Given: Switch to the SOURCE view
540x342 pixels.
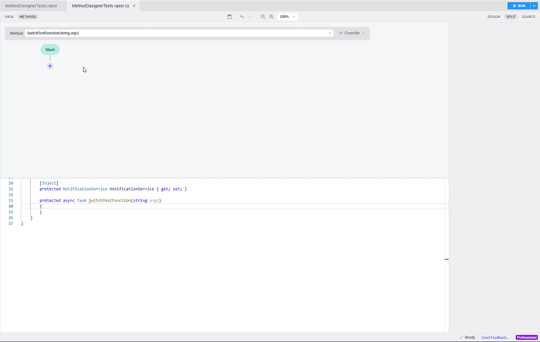Looking at the screenshot, I should (x=528, y=16).
